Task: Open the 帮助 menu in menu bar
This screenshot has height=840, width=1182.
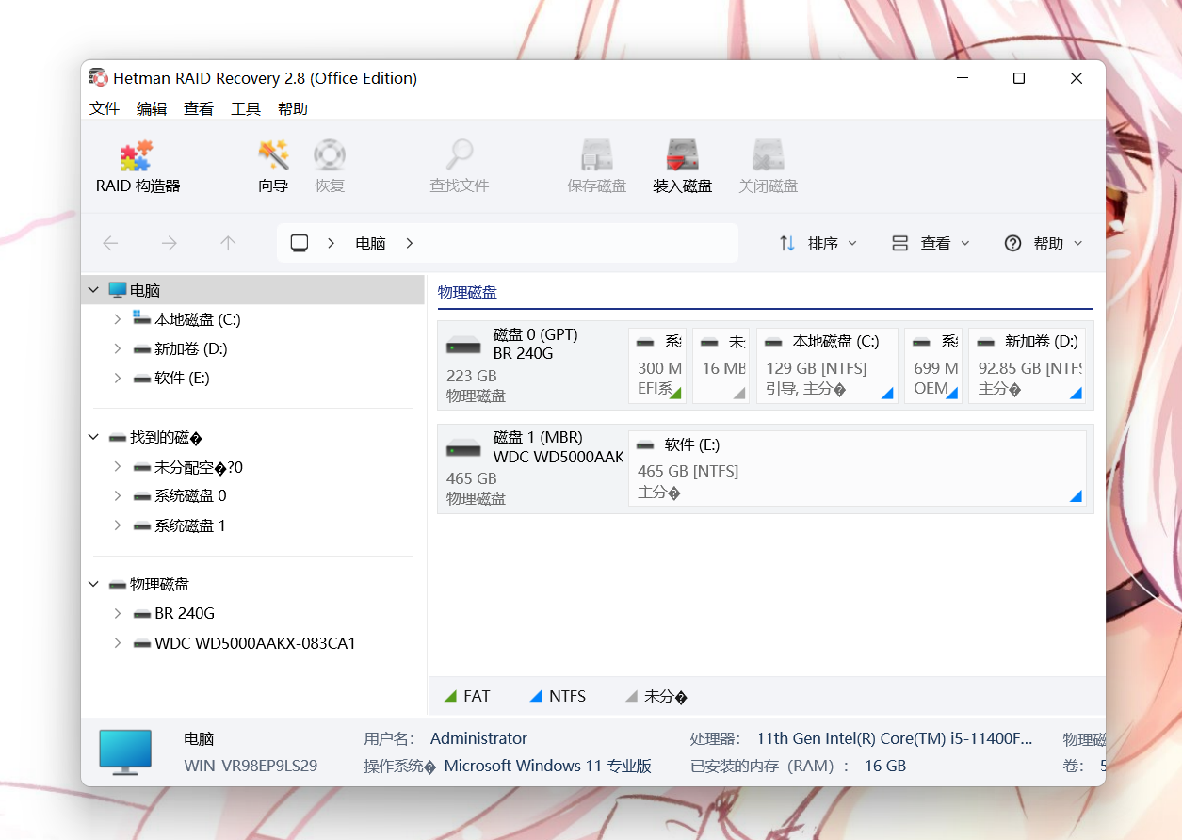Action: [x=293, y=108]
